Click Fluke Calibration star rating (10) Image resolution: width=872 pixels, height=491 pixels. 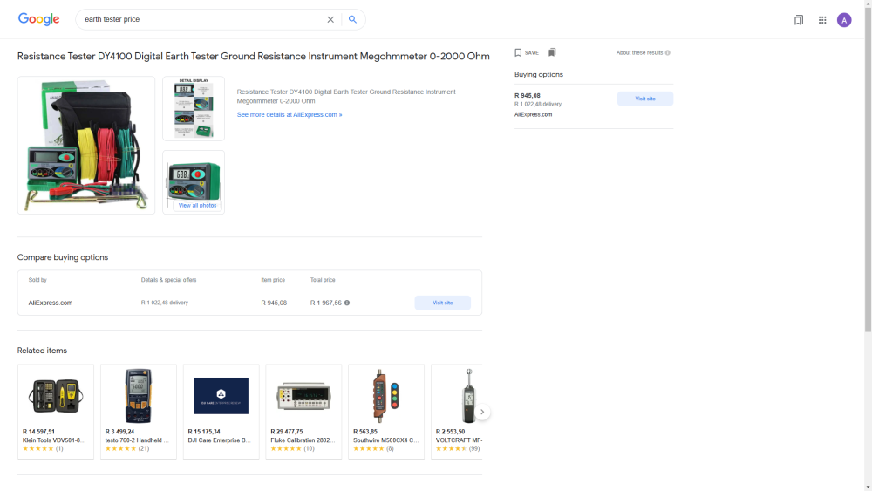[x=286, y=449]
